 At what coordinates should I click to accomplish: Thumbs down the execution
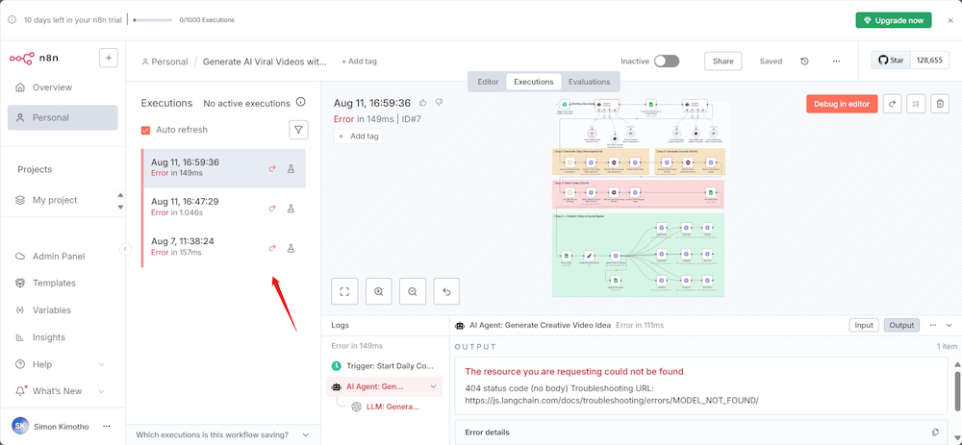point(439,103)
